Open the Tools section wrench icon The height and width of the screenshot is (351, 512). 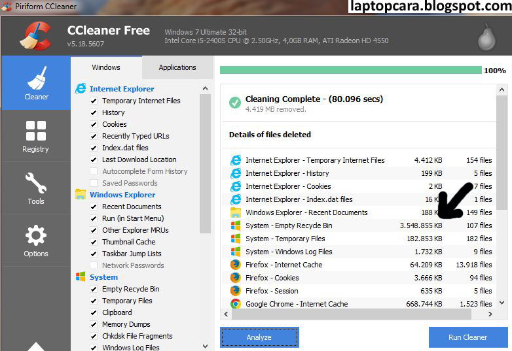pyautogui.click(x=36, y=183)
